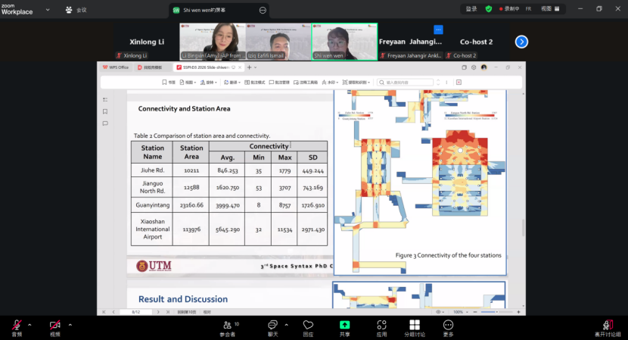Open the apps icon in toolbar
This screenshot has width=628, height=340.
point(381,327)
